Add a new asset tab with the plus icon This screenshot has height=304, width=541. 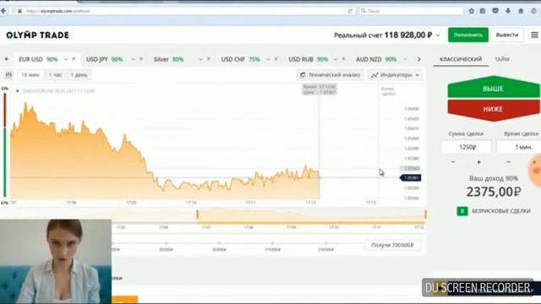[6, 59]
